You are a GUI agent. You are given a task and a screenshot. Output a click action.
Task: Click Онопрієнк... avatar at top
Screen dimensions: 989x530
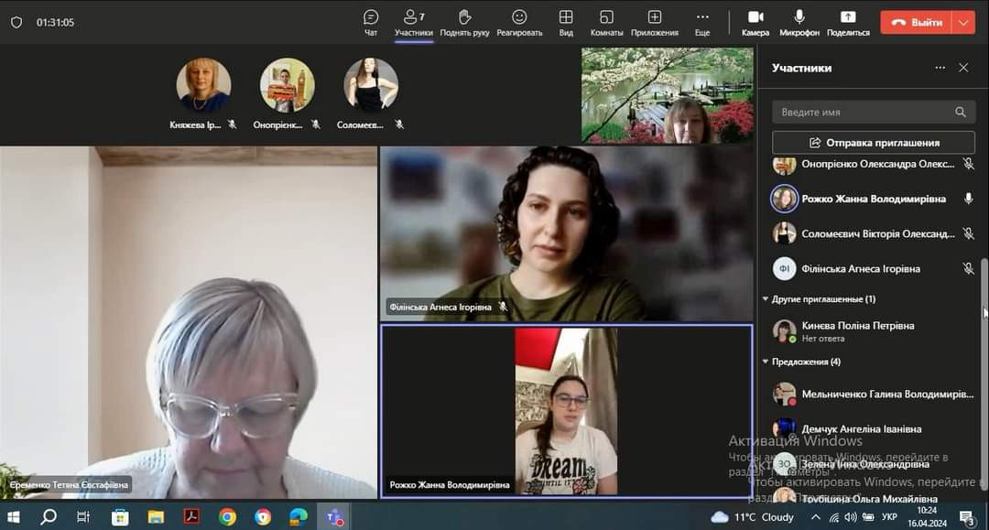287,85
